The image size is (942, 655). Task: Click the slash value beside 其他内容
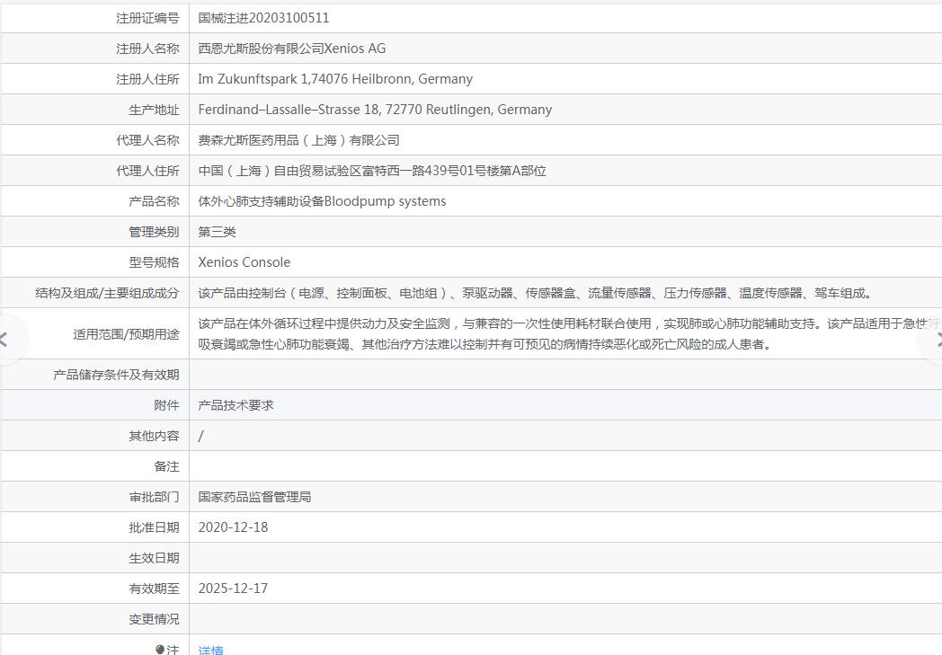200,437
